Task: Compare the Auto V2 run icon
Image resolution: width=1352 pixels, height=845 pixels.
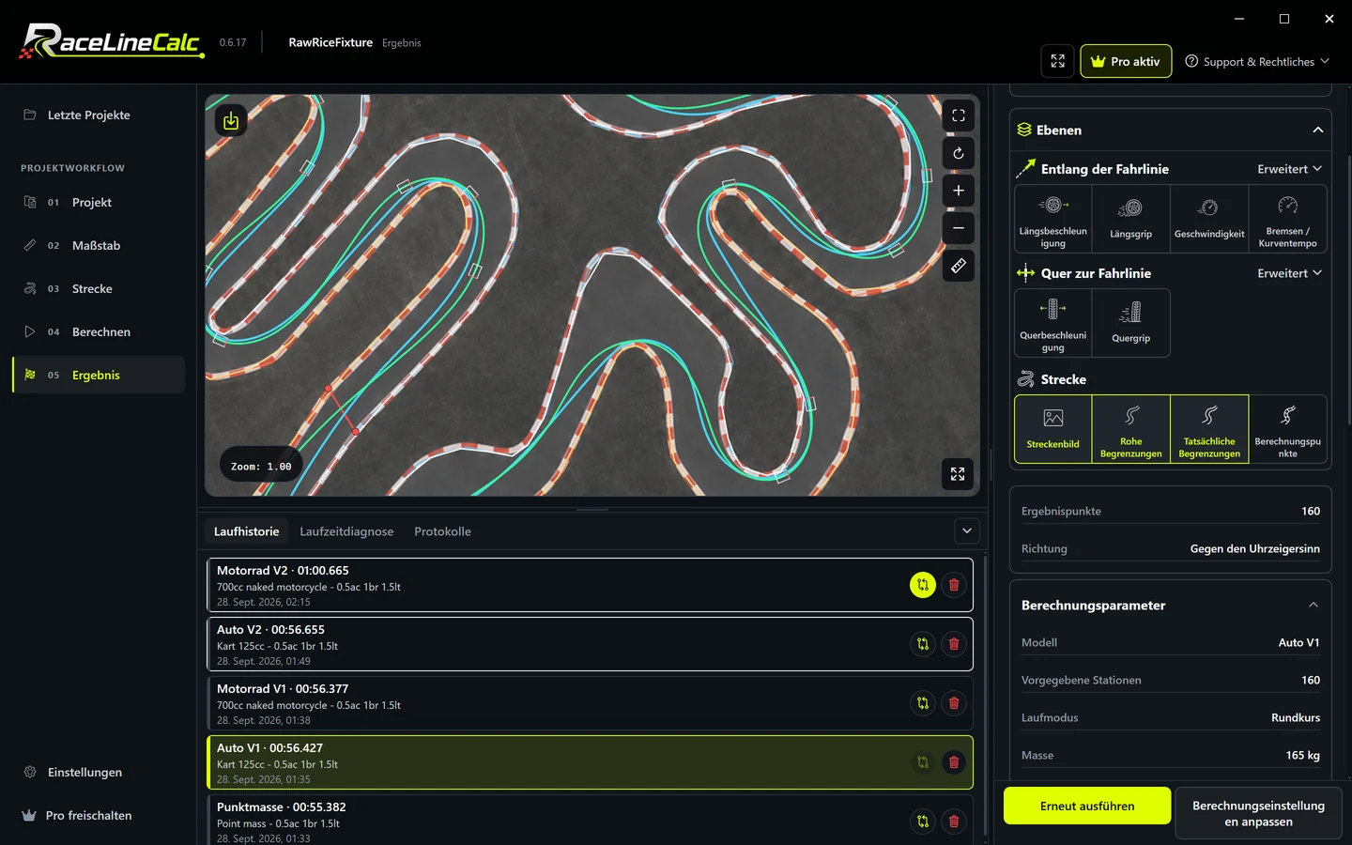Action: point(923,644)
